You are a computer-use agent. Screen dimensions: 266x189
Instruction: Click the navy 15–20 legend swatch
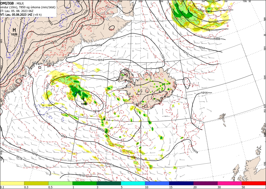[181, 183]
